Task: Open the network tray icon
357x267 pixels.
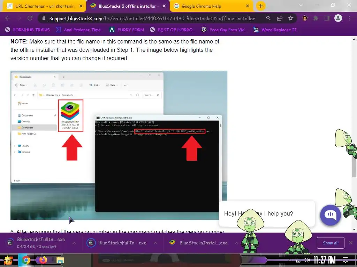Action: click(298, 260)
